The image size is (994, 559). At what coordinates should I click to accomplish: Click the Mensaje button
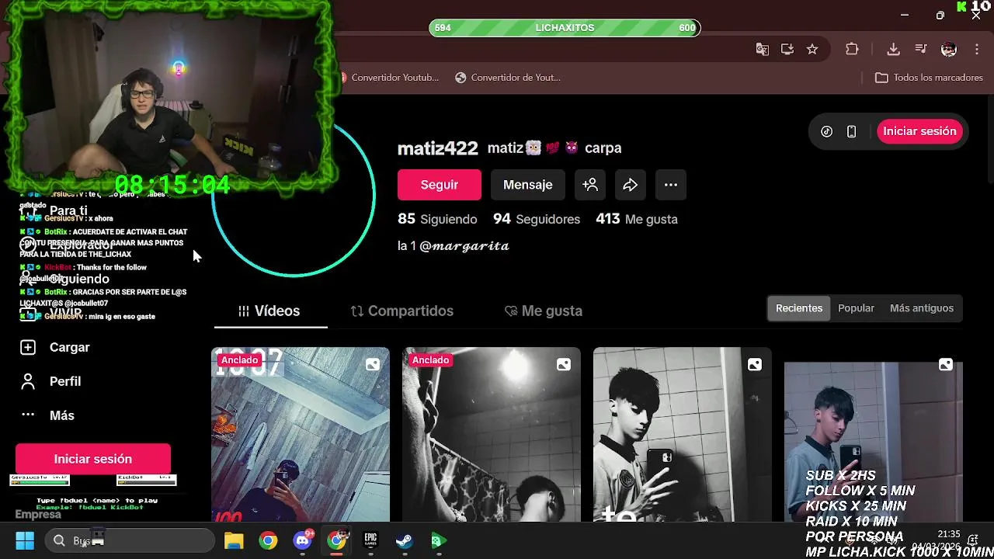(x=528, y=185)
